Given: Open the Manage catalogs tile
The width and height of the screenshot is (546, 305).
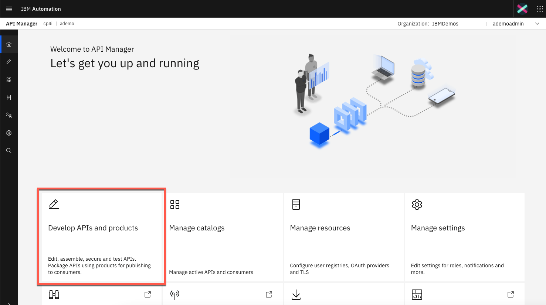Looking at the screenshot, I should [x=223, y=237].
